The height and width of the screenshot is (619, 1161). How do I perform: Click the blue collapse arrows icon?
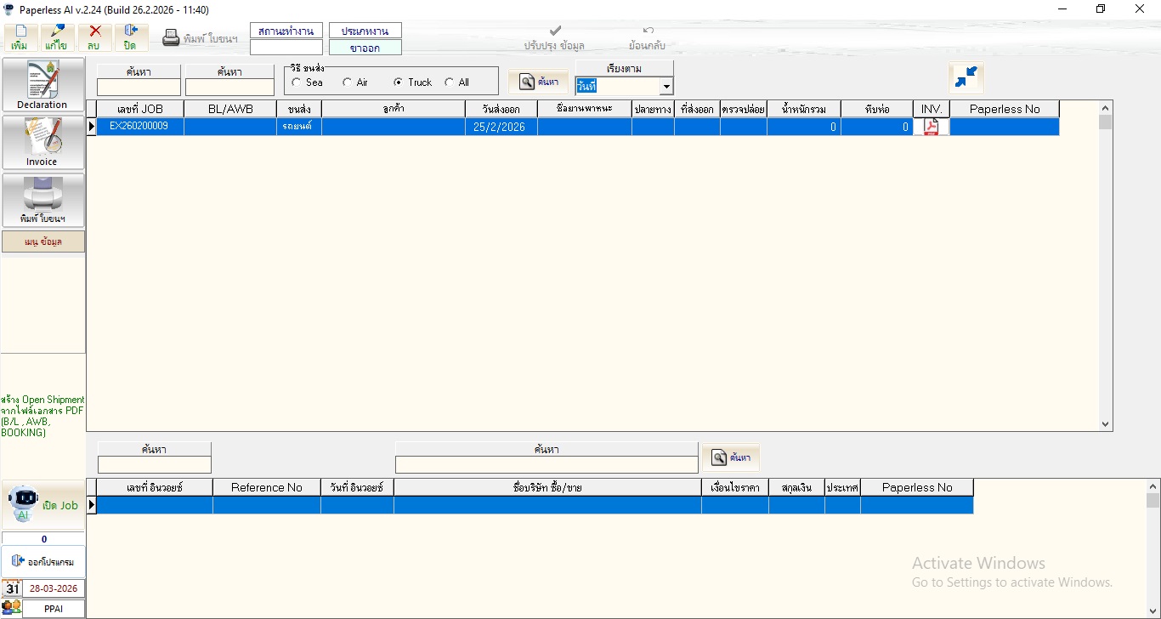pyautogui.click(x=966, y=77)
